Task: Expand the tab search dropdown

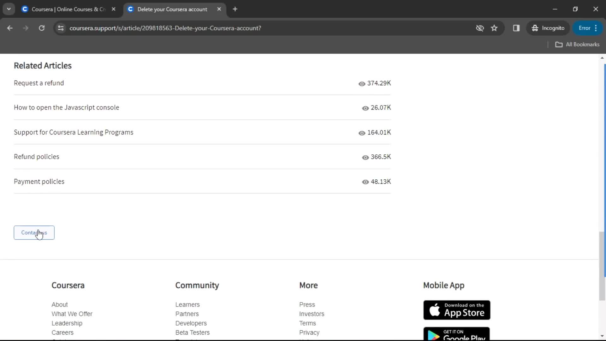Action: (9, 9)
